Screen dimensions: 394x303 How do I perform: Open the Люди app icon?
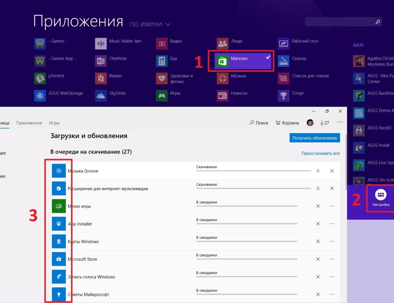223,44
